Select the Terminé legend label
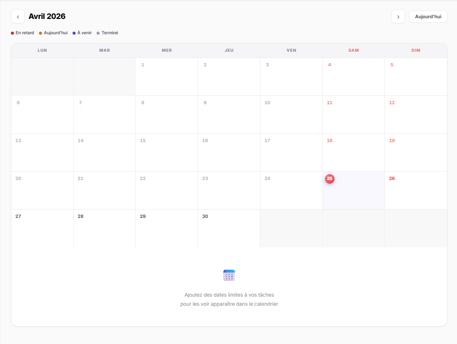 [x=110, y=33]
